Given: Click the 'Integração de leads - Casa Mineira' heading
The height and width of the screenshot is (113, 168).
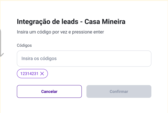Looking at the screenshot, I should click(71, 22).
